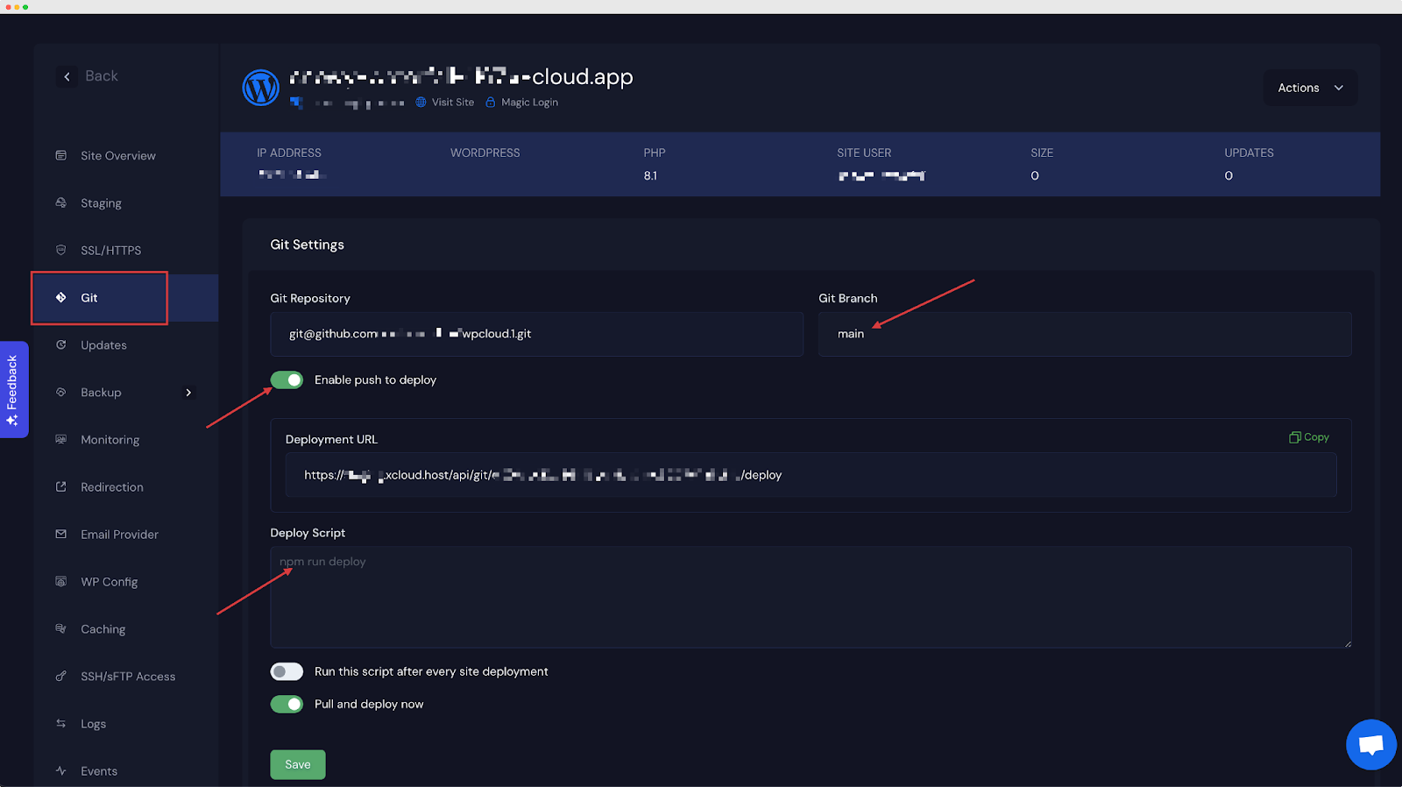Viewport: 1402px width, 787px height.
Task: Enable Run this script after every deployment
Action: [x=287, y=671]
